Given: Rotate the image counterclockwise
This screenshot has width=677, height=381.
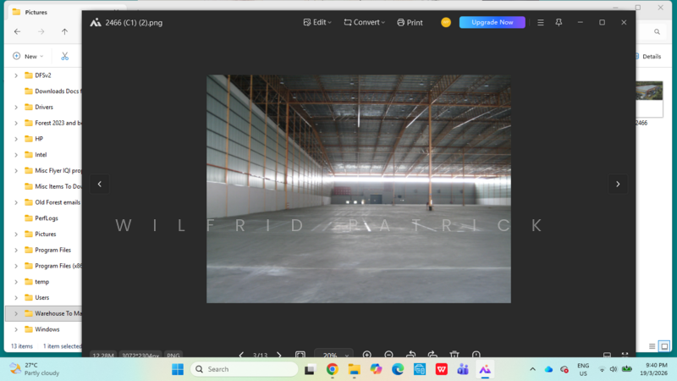Looking at the screenshot, I should pyautogui.click(x=410, y=356).
